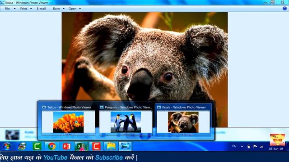Open the Windows Start menu
289x162 pixels.
click(x=7, y=146)
